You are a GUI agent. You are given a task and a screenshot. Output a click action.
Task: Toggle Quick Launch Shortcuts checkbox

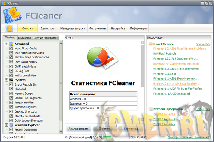11,121
